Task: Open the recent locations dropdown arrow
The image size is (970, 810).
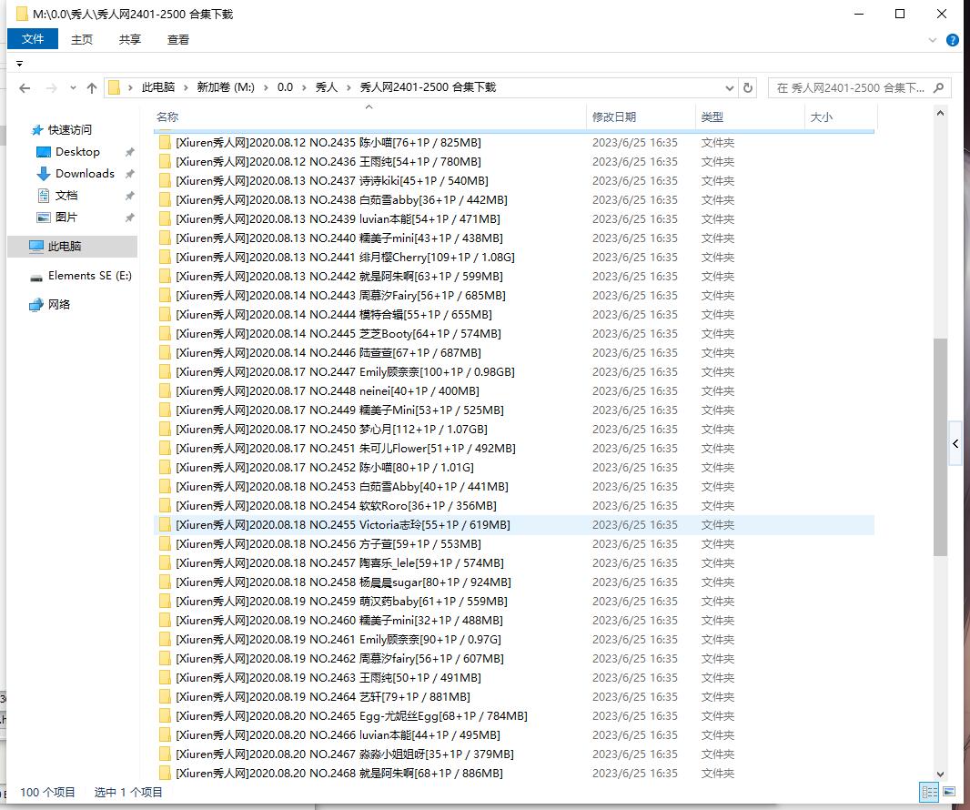Action: pos(73,88)
